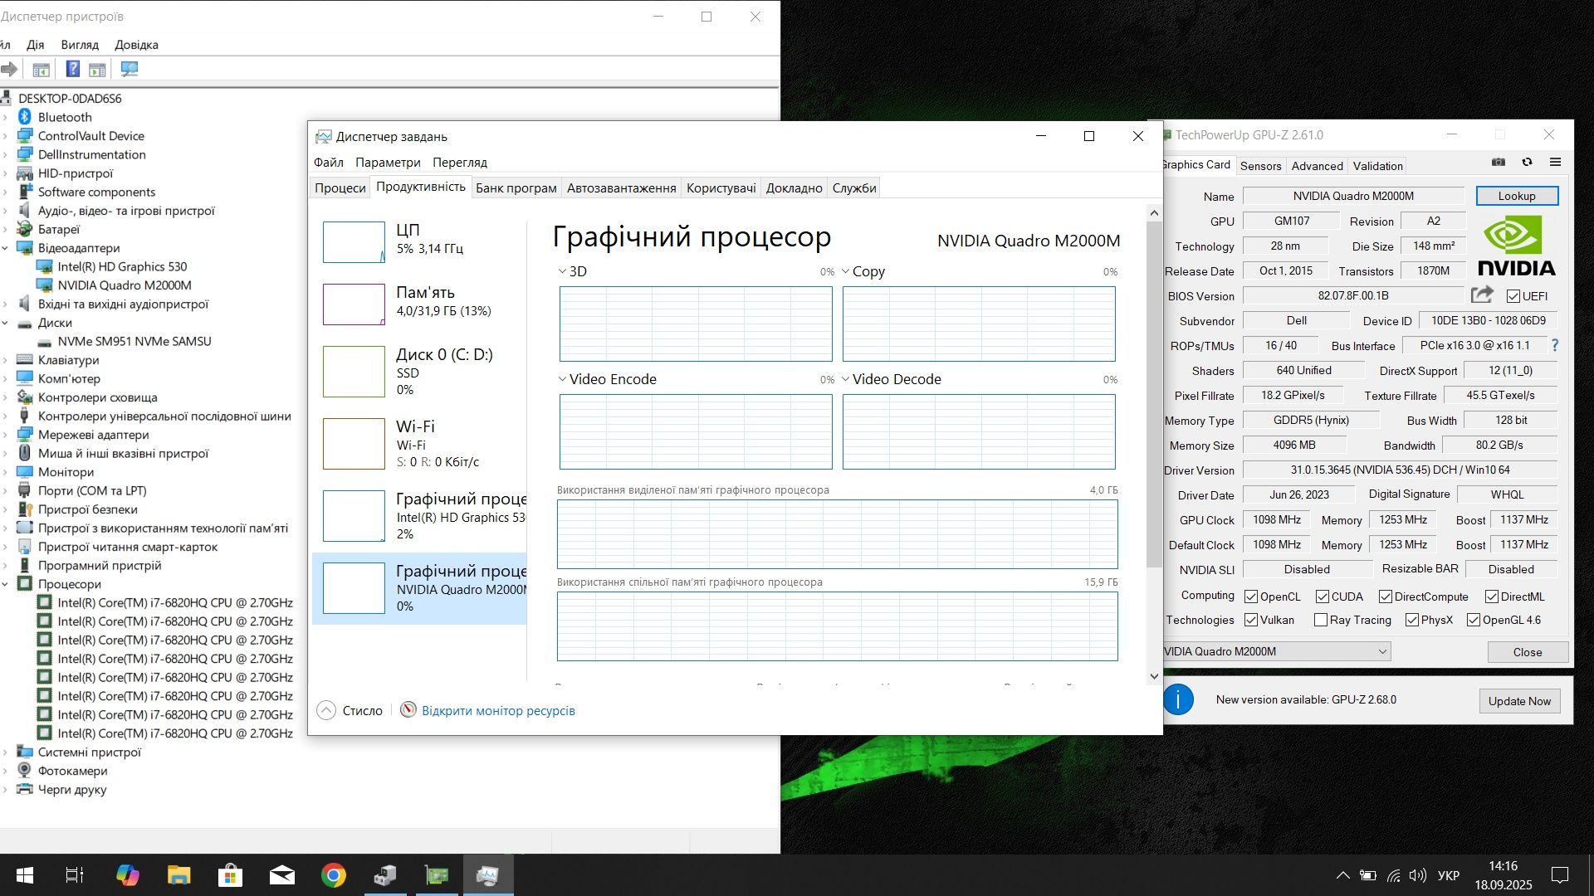Select Intel(R) HD Graphics 530 tree item
The height and width of the screenshot is (896, 1594).
click(x=122, y=266)
